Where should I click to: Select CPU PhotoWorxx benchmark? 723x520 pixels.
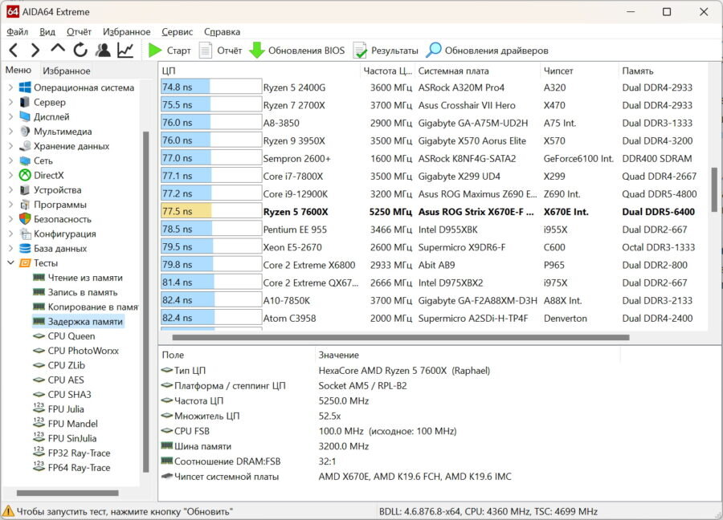click(83, 351)
